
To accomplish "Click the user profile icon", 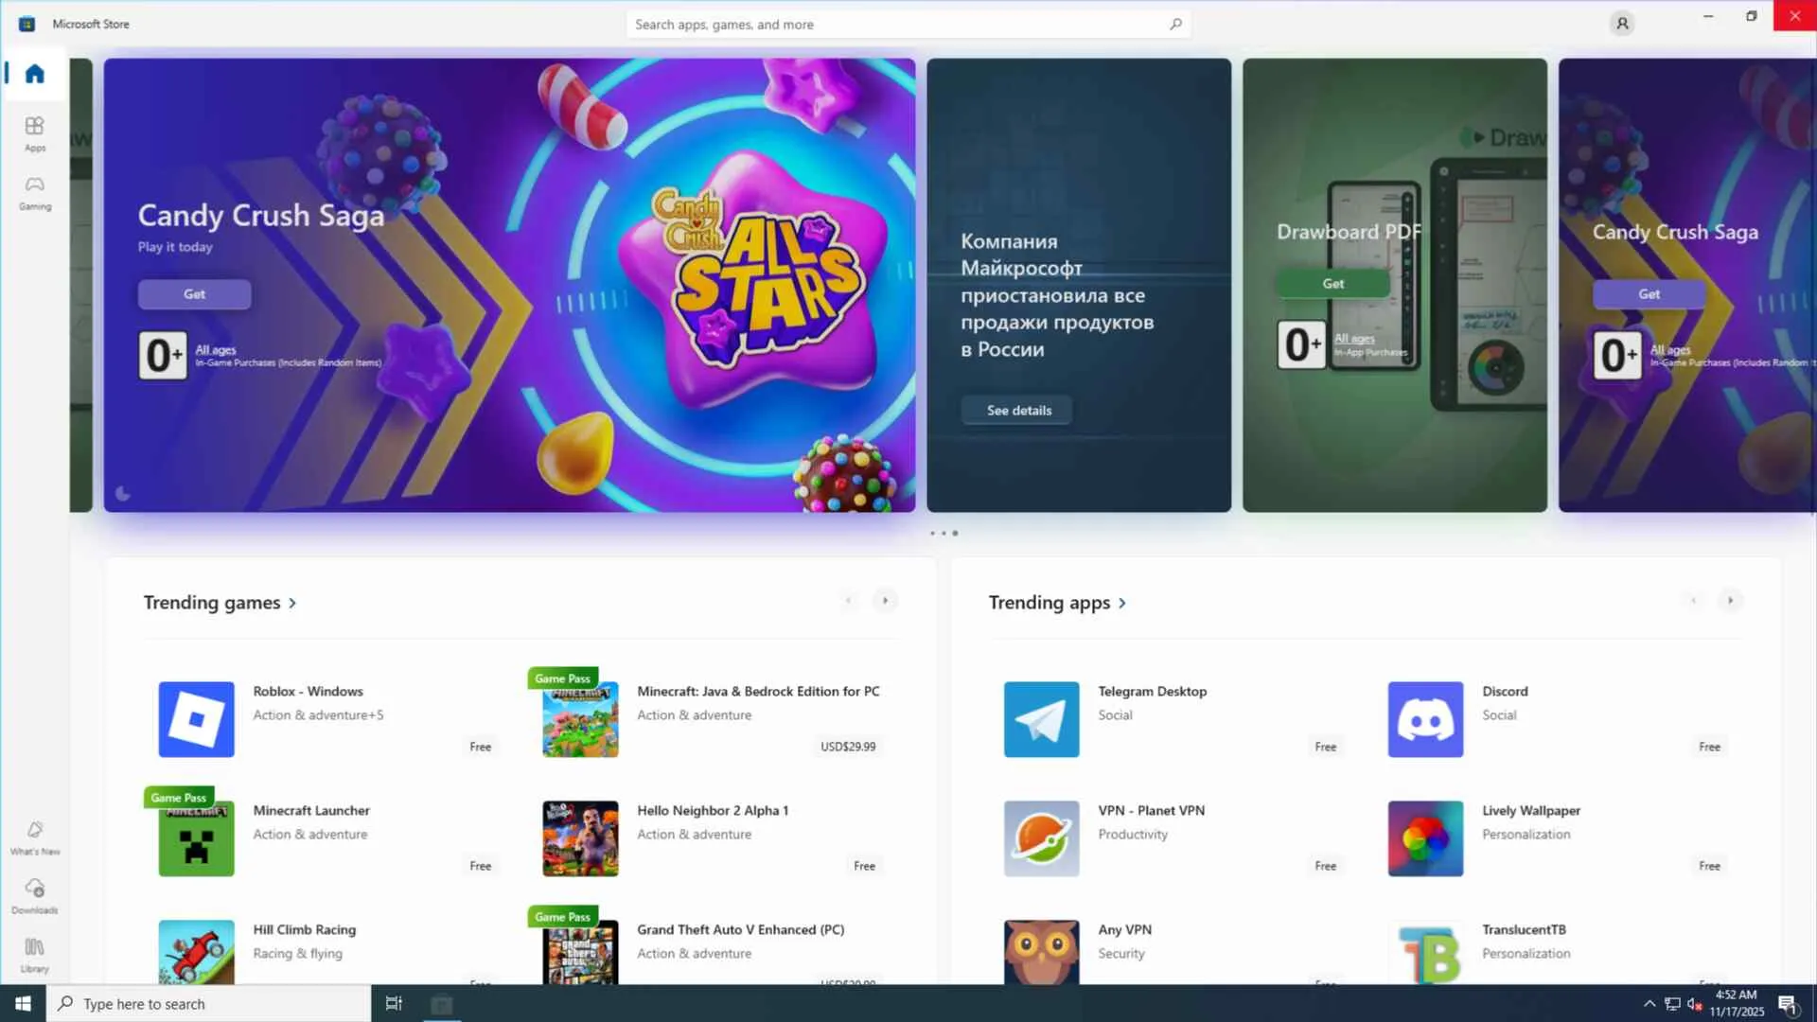I will click(1622, 24).
